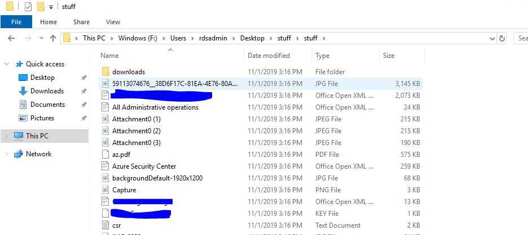Collapse the Quick access tree node
528x235 pixels.
pyautogui.click(x=7, y=64)
